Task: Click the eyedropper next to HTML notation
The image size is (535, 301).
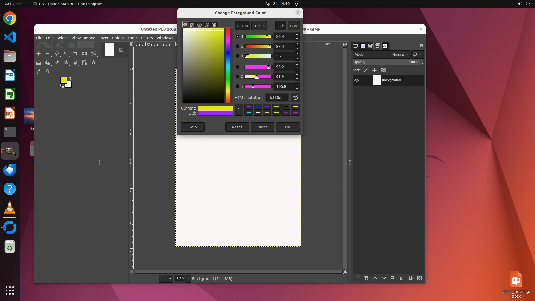Action: click(x=295, y=98)
